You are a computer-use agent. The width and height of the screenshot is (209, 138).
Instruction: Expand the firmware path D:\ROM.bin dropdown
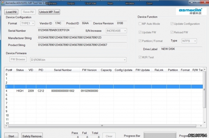tap(78, 60)
